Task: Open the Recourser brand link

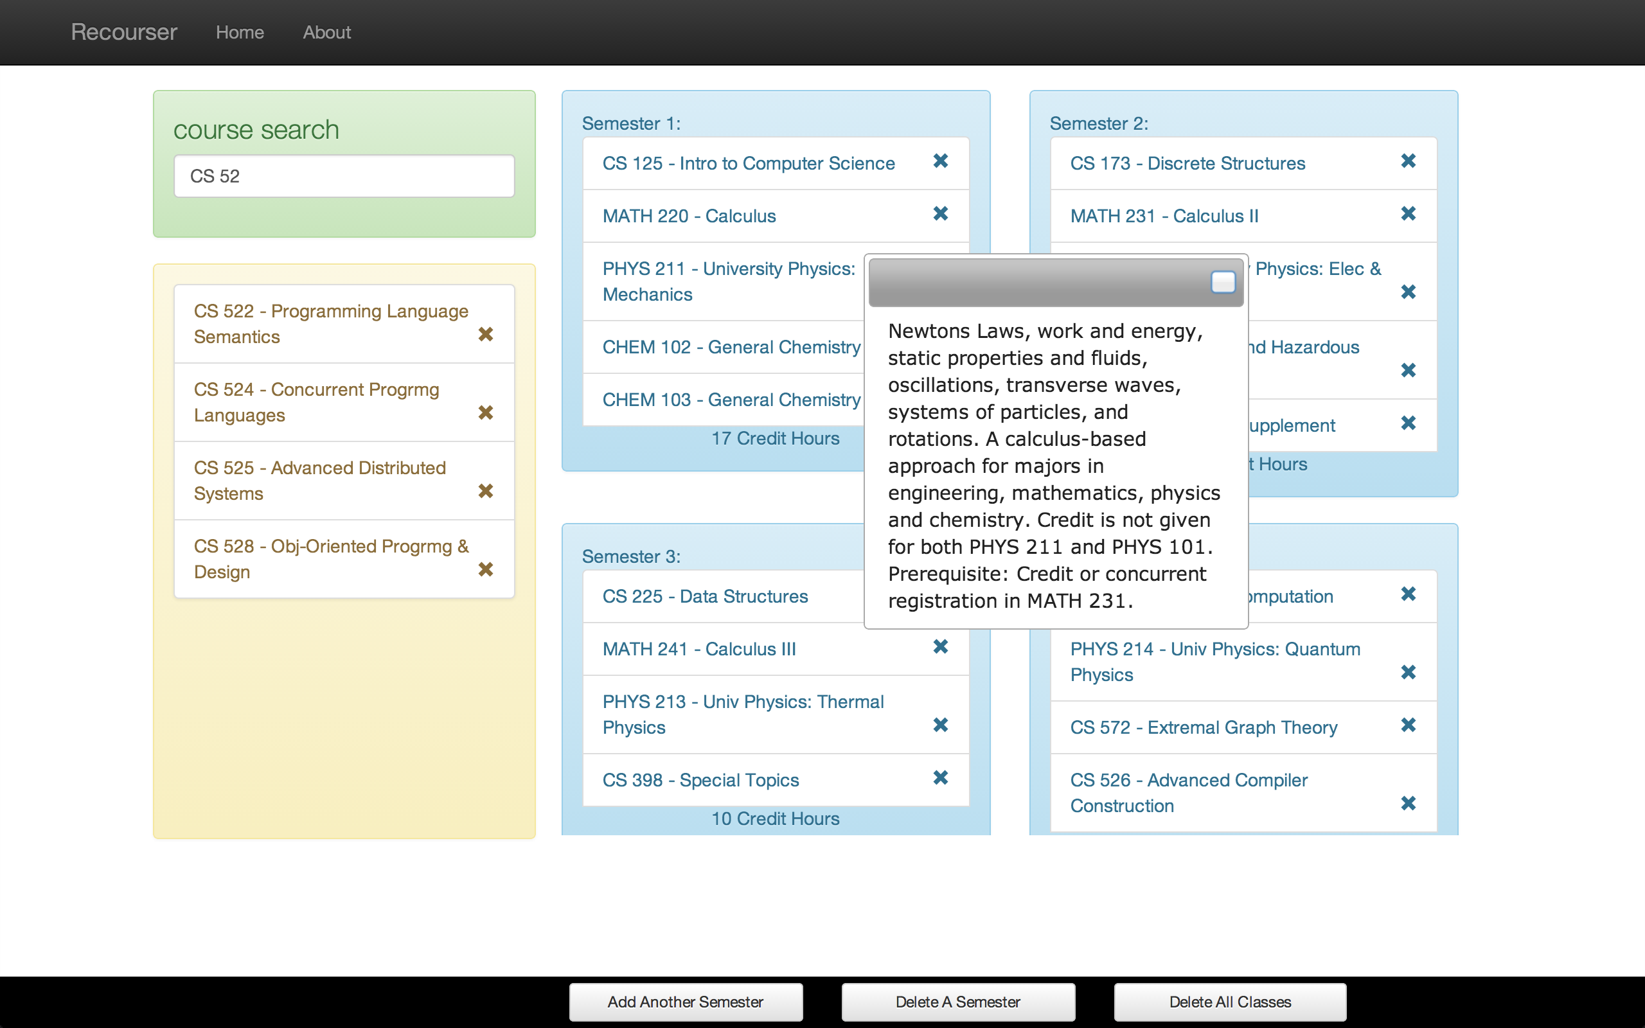Action: click(x=124, y=32)
